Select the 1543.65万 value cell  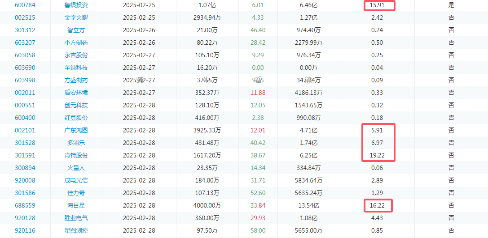(309, 105)
